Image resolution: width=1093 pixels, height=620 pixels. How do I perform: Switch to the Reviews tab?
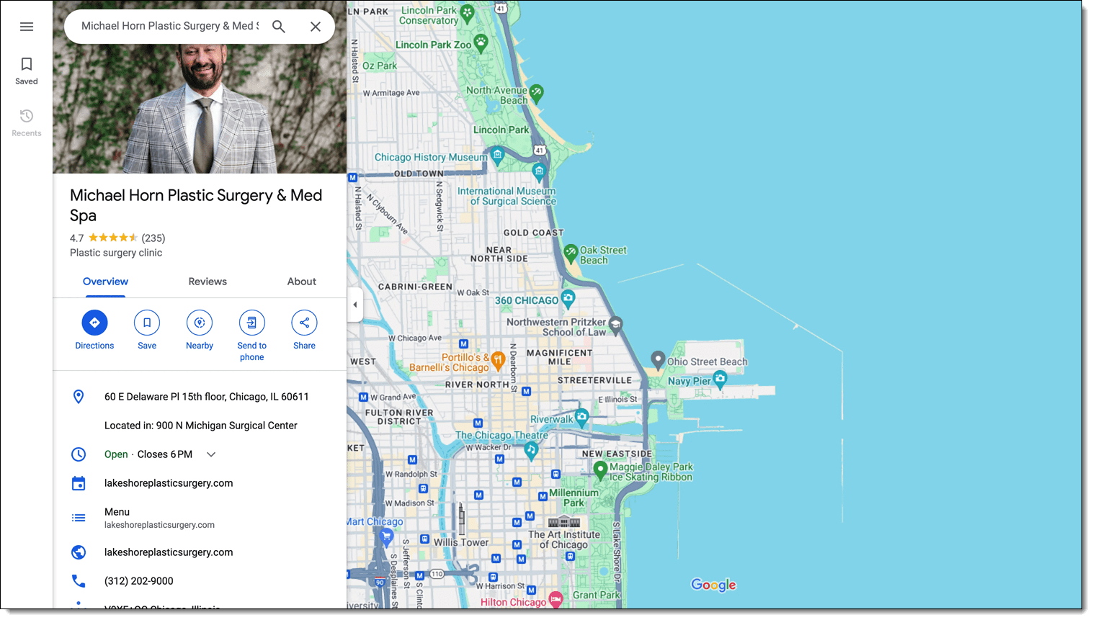208,282
